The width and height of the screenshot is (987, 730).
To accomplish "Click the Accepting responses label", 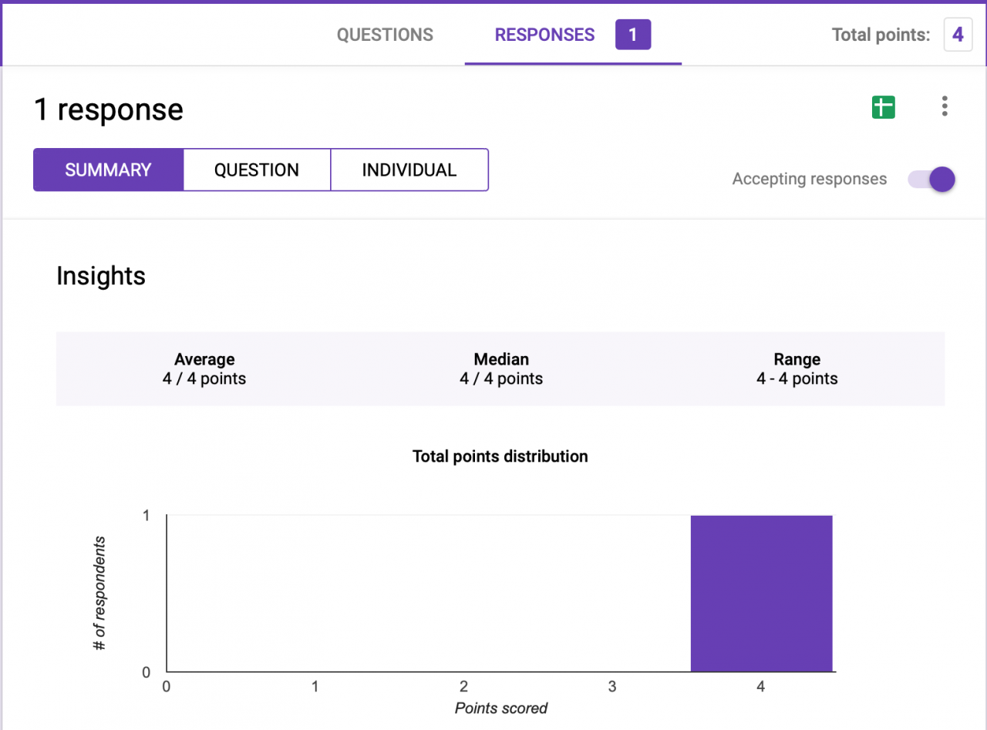I will [809, 179].
